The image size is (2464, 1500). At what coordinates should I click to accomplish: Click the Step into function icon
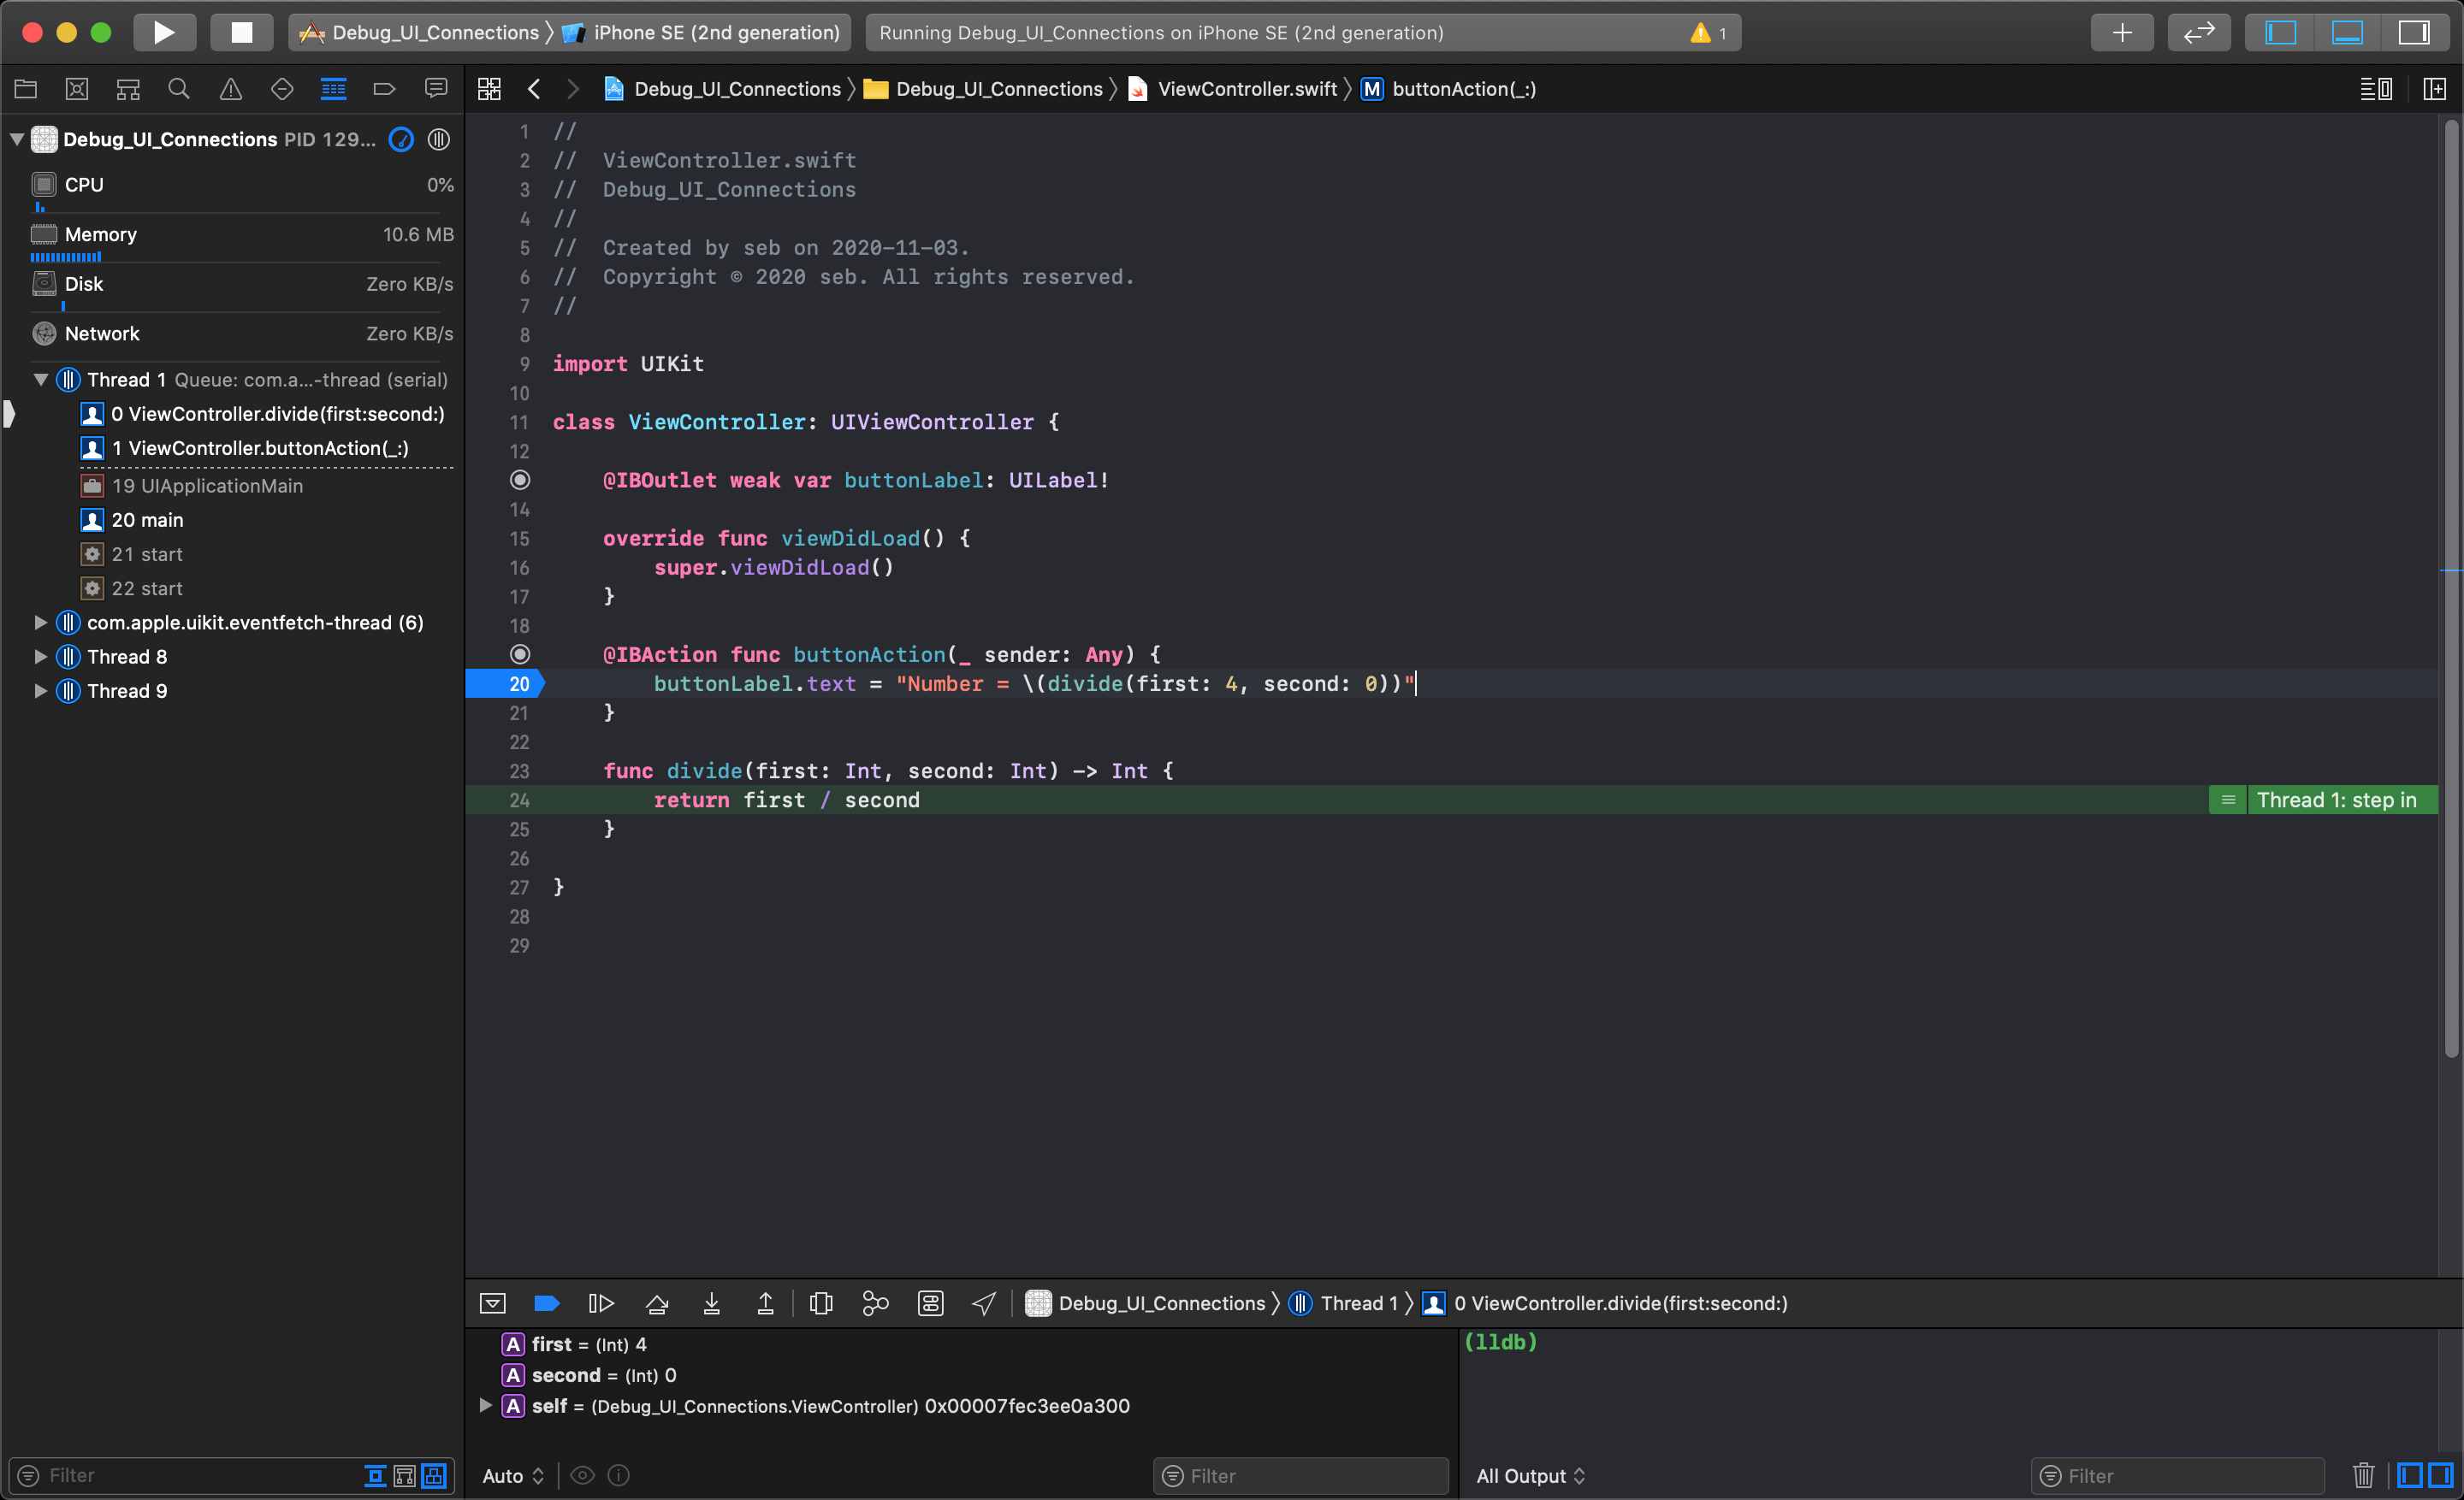(711, 1302)
